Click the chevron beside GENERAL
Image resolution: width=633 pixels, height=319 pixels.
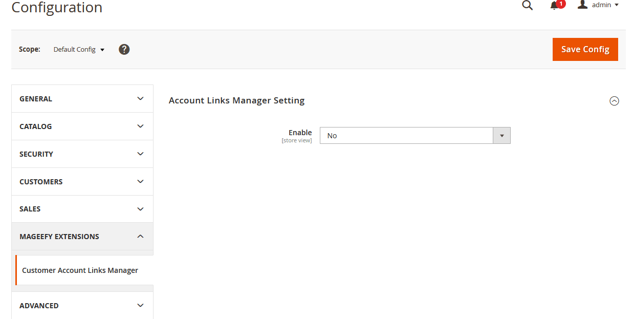click(x=140, y=99)
